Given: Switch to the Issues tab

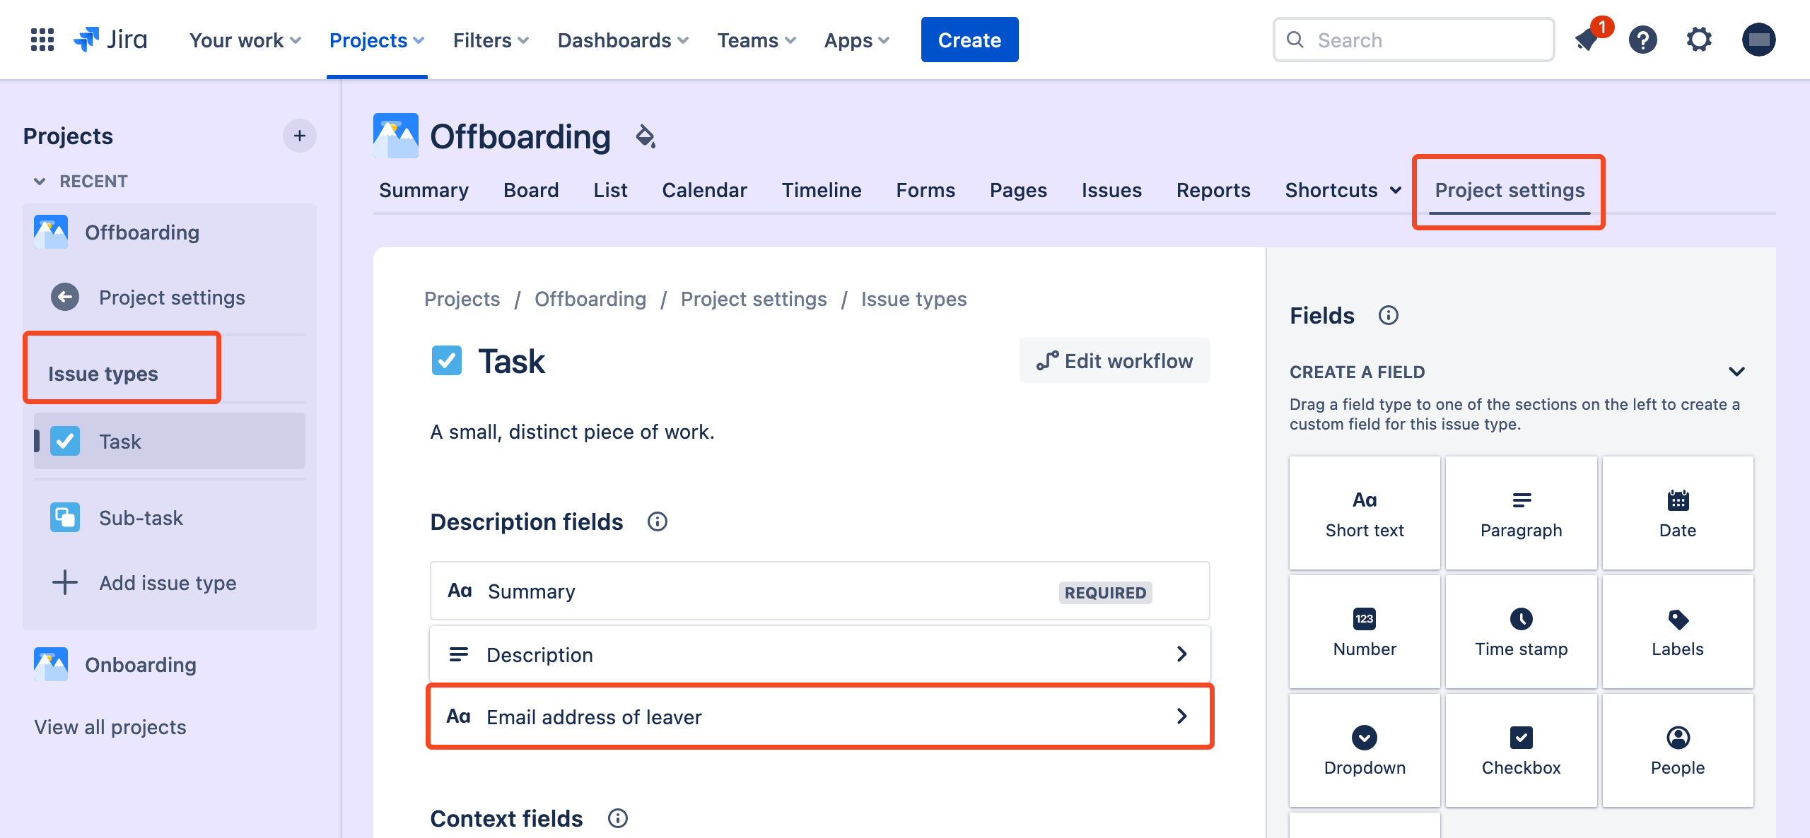Looking at the screenshot, I should pyautogui.click(x=1111, y=190).
